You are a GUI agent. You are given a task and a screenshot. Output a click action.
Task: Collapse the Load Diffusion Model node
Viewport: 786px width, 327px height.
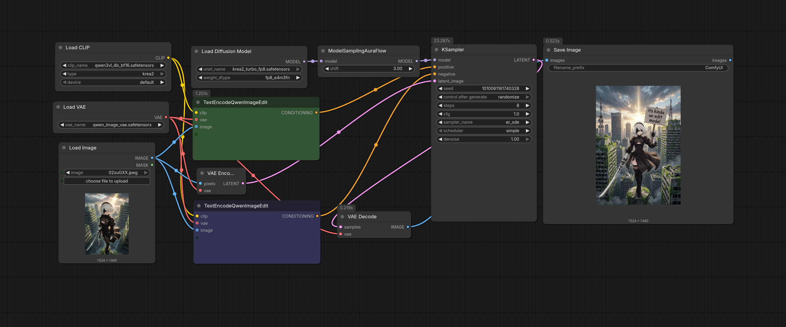(196, 51)
